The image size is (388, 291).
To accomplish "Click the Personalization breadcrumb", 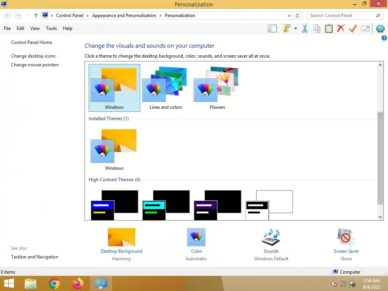I will [180, 16].
